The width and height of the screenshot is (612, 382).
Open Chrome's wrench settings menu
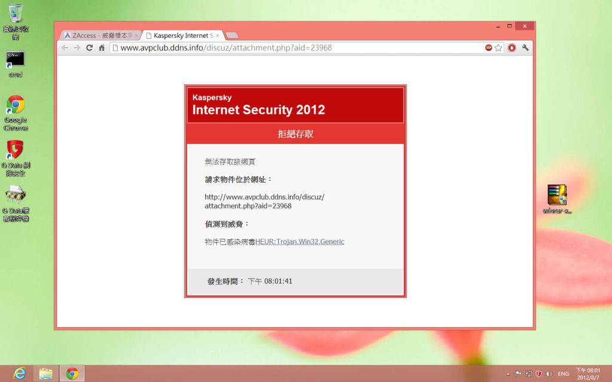[525, 48]
